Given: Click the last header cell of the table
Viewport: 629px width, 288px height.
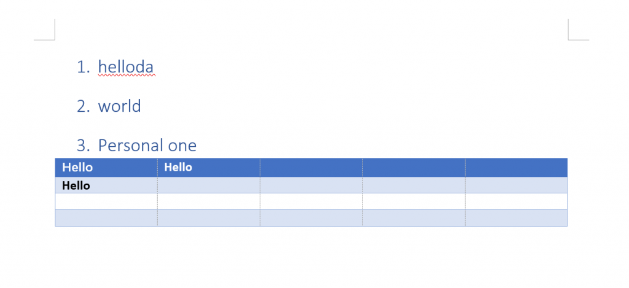Looking at the screenshot, I should pyautogui.click(x=516, y=167).
